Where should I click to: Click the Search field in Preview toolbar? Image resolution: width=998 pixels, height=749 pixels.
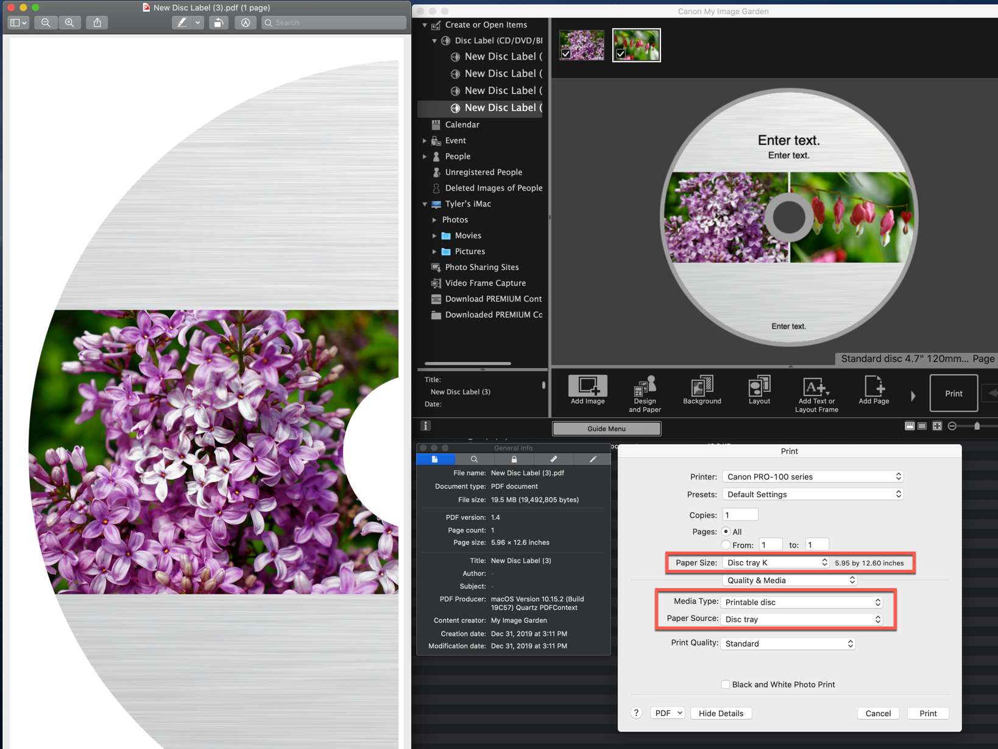tap(333, 23)
